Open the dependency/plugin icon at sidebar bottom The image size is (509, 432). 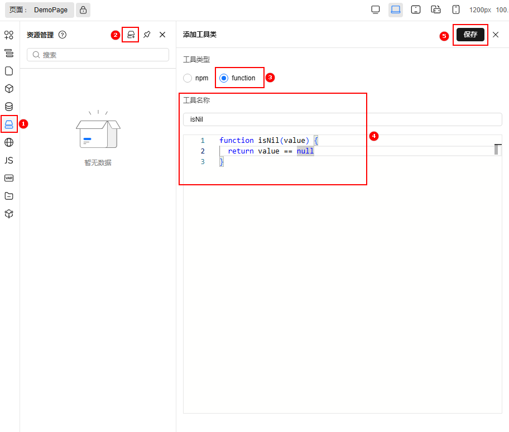tap(8, 214)
